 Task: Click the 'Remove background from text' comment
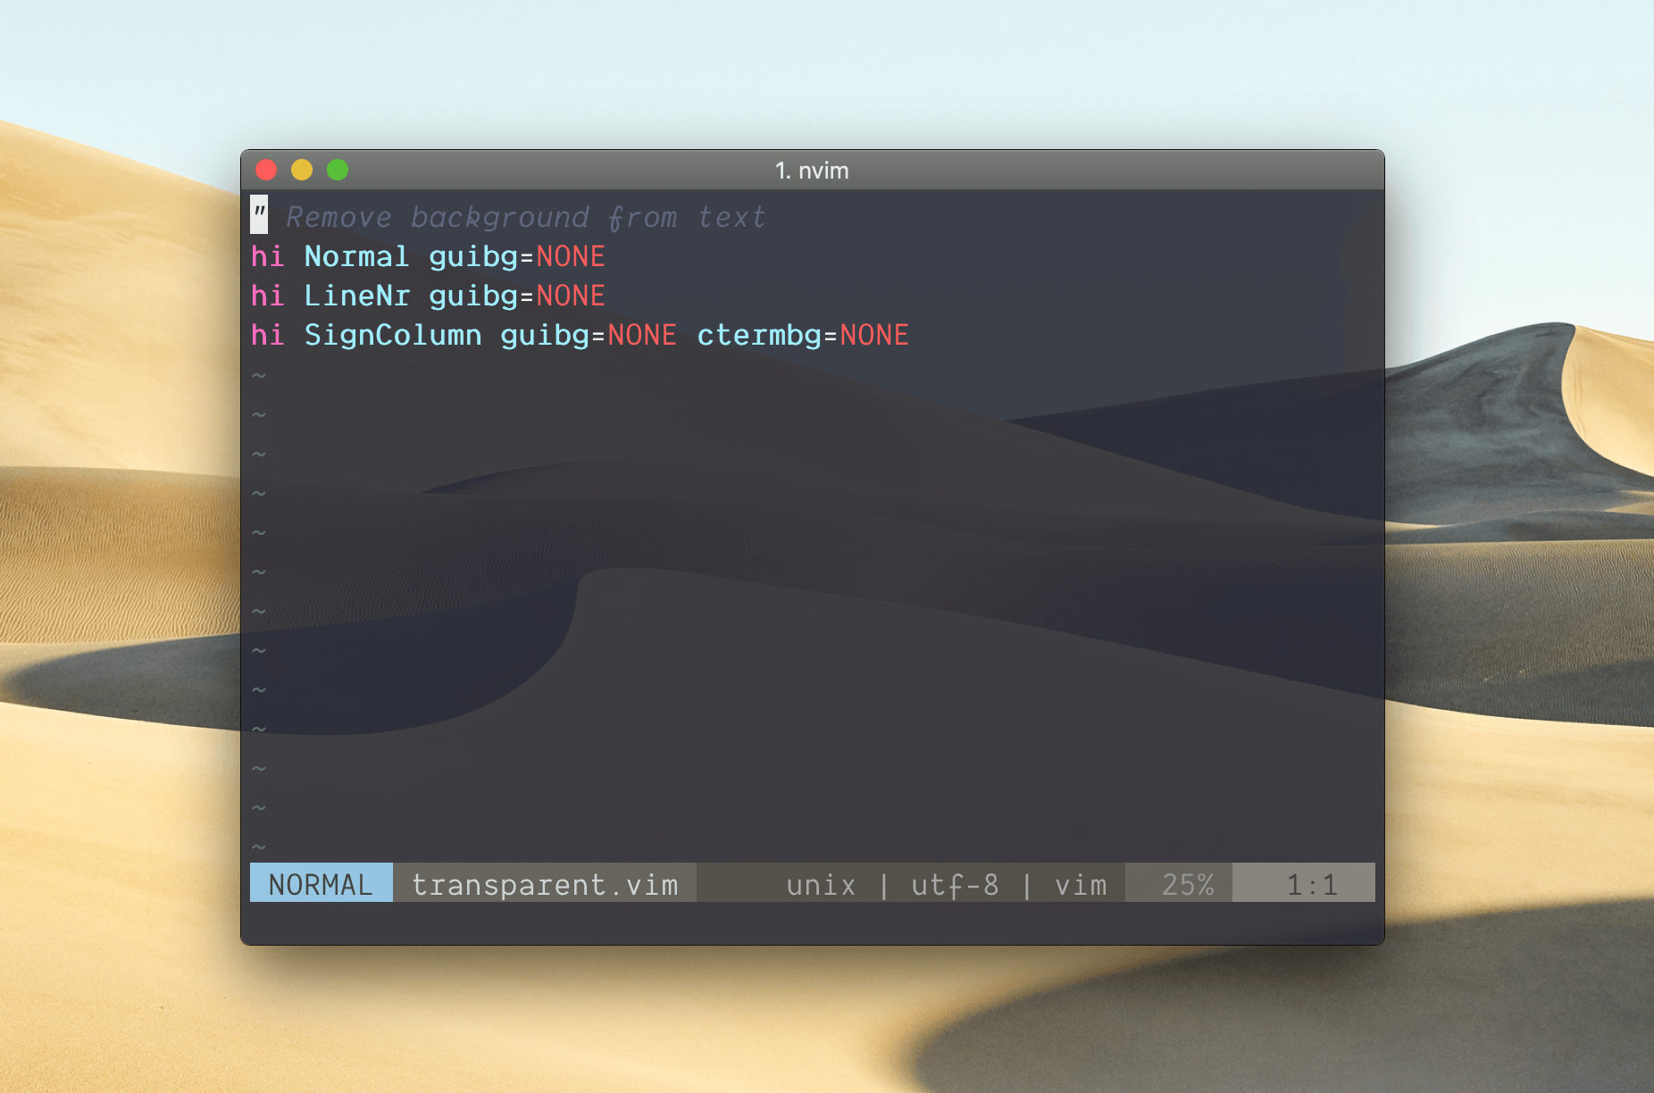pyautogui.click(x=526, y=217)
